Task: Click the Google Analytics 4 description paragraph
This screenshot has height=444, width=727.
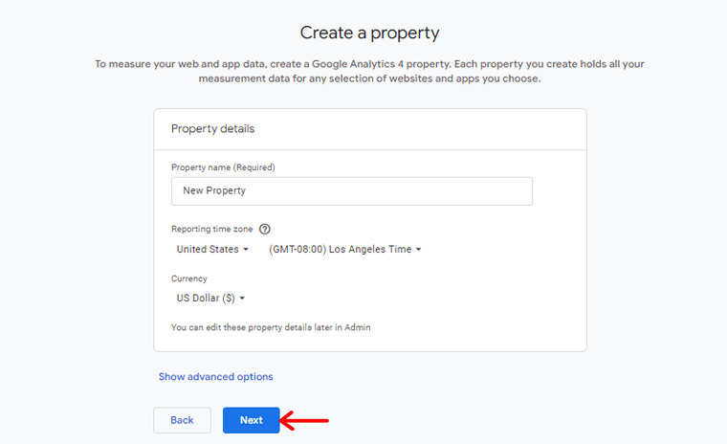Action: tap(369, 71)
